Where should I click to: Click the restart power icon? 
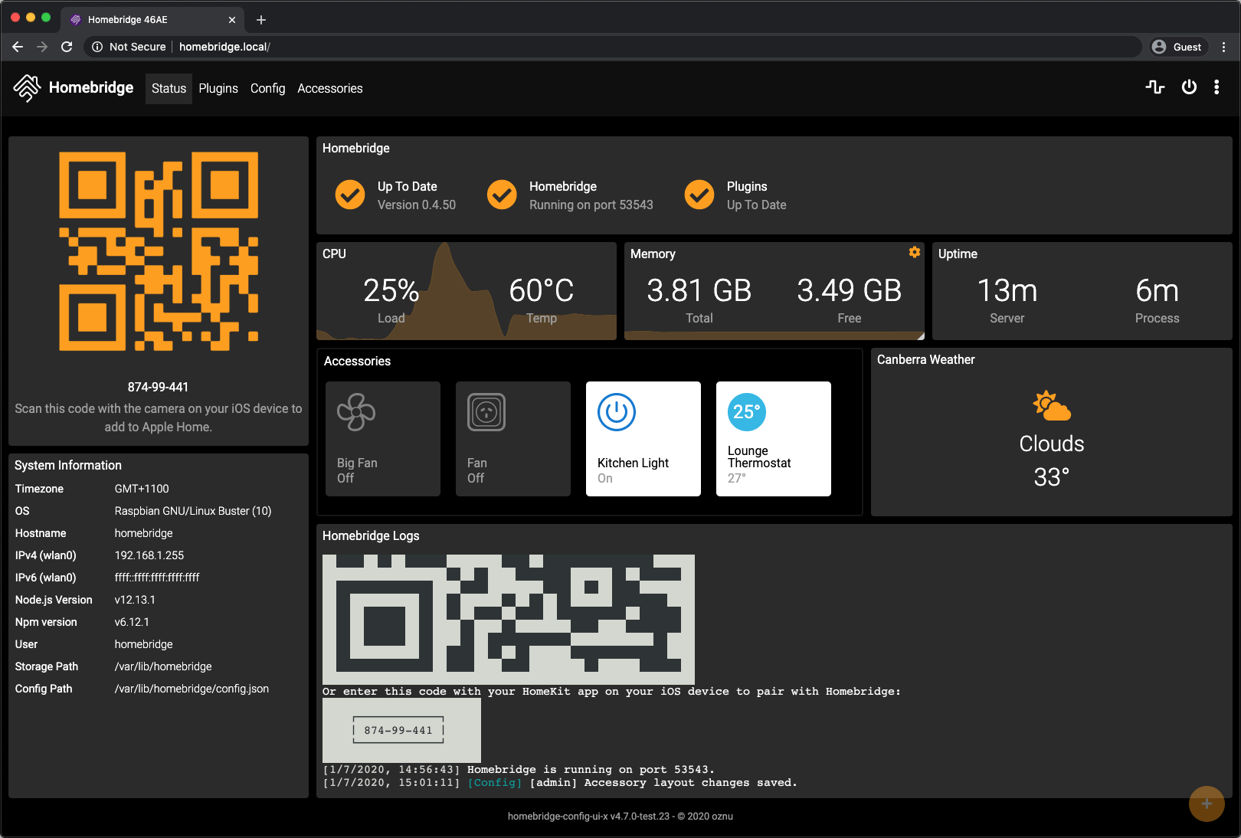(1189, 87)
